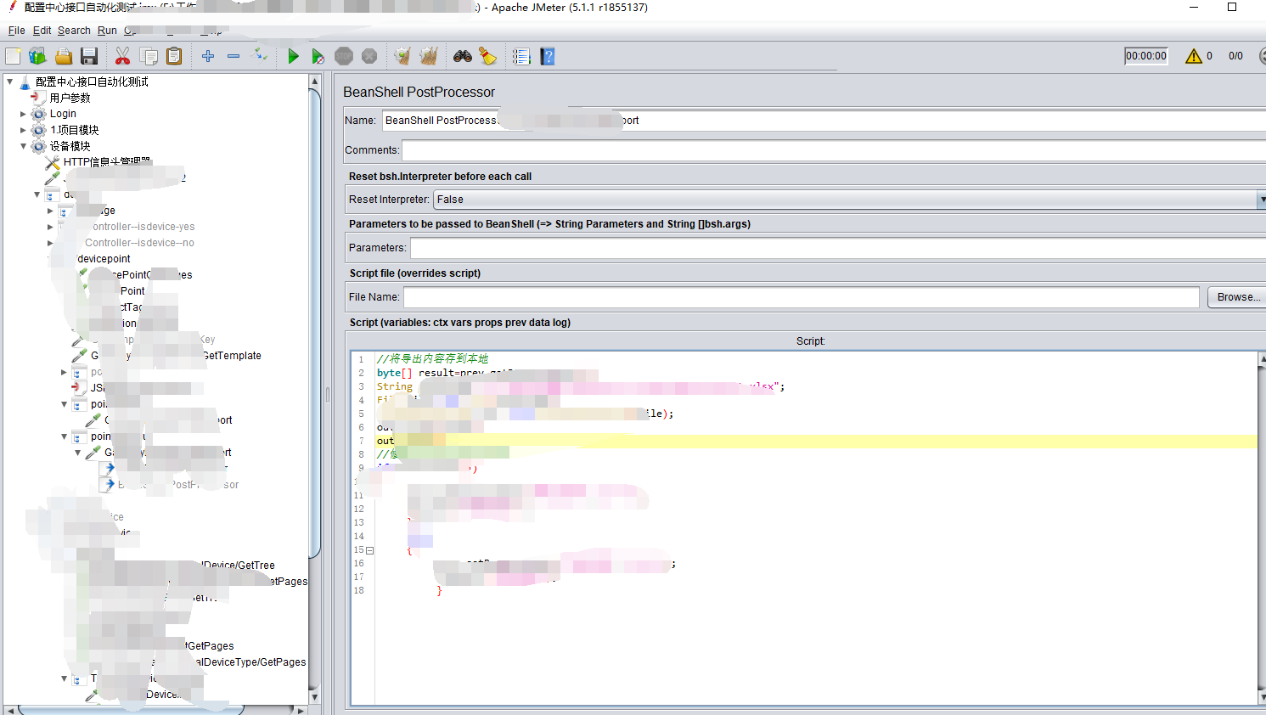The width and height of the screenshot is (1266, 715).
Task: Expand the Controller--isdevice--no node
Action: click(50, 243)
